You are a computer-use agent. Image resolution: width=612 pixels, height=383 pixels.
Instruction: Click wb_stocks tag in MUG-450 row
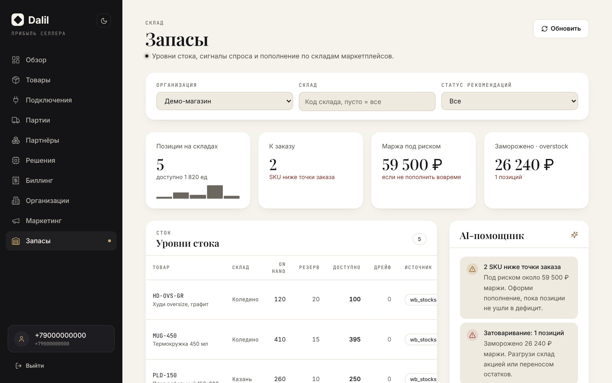coord(421,340)
